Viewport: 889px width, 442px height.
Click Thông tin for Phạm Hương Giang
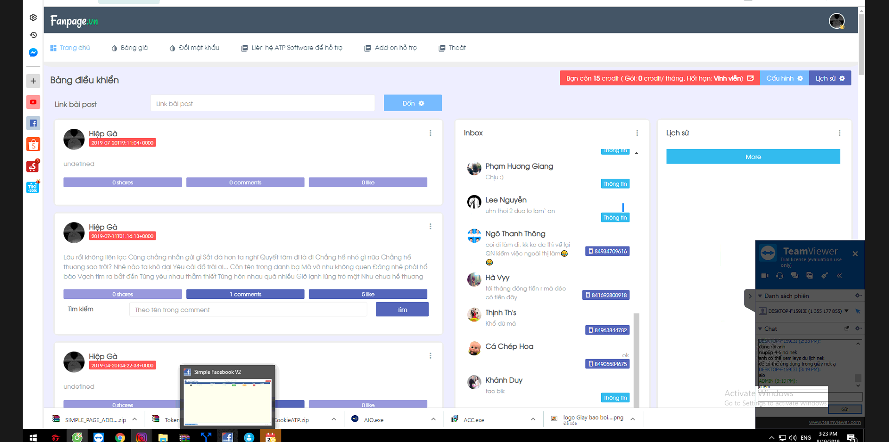(x=615, y=184)
